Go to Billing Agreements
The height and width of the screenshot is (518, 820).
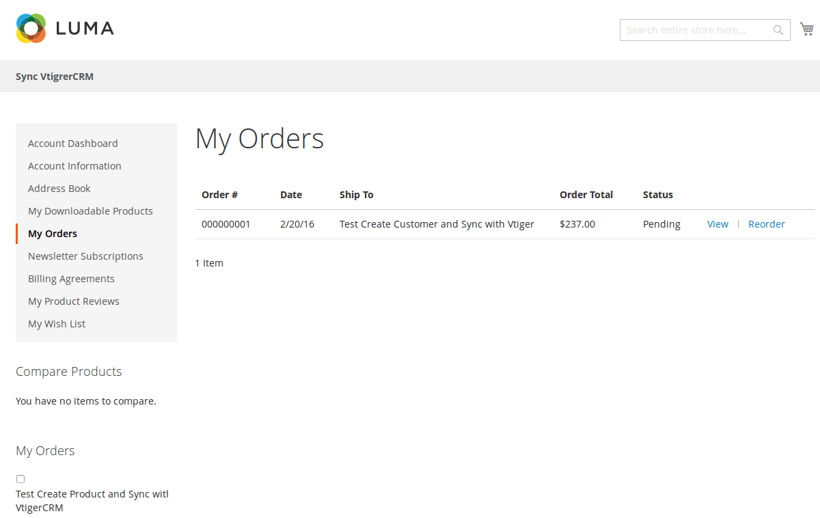click(x=71, y=279)
